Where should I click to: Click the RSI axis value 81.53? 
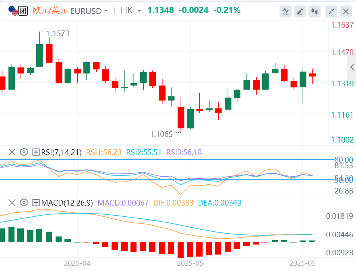(x=344, y=166)
